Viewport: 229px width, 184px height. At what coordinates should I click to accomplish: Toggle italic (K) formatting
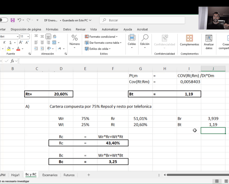point(5,42)
